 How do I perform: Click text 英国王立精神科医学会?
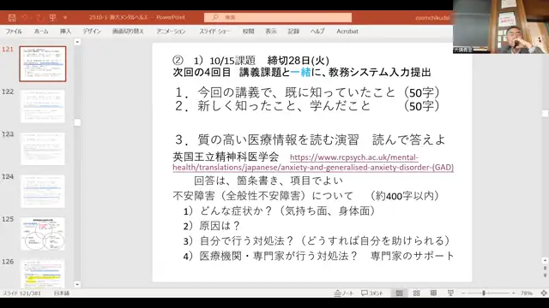coord(226,157)
